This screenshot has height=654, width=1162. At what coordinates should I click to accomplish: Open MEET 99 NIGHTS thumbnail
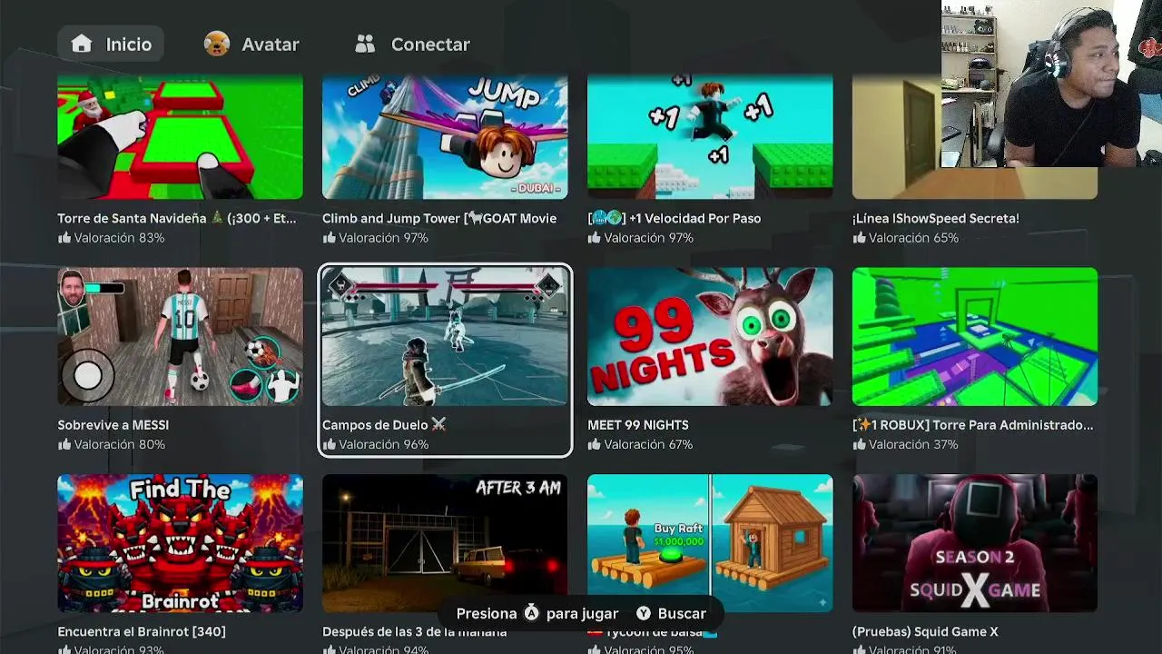tap(710, 336)
